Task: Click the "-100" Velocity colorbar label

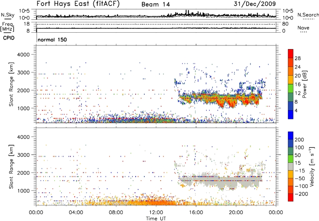Action: pos(301,186)
